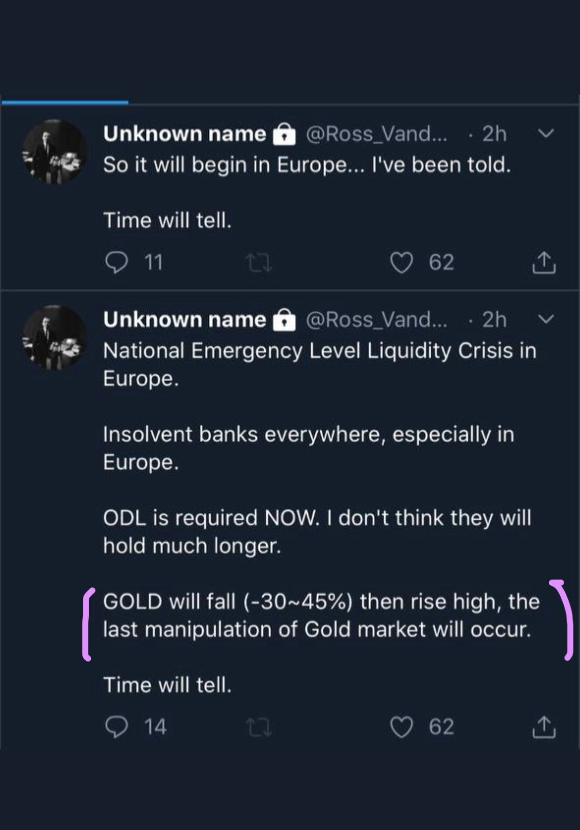580x830 pixels.
Task: Click 'Unknown name' on first tweet
Action: tap(184, 134)
